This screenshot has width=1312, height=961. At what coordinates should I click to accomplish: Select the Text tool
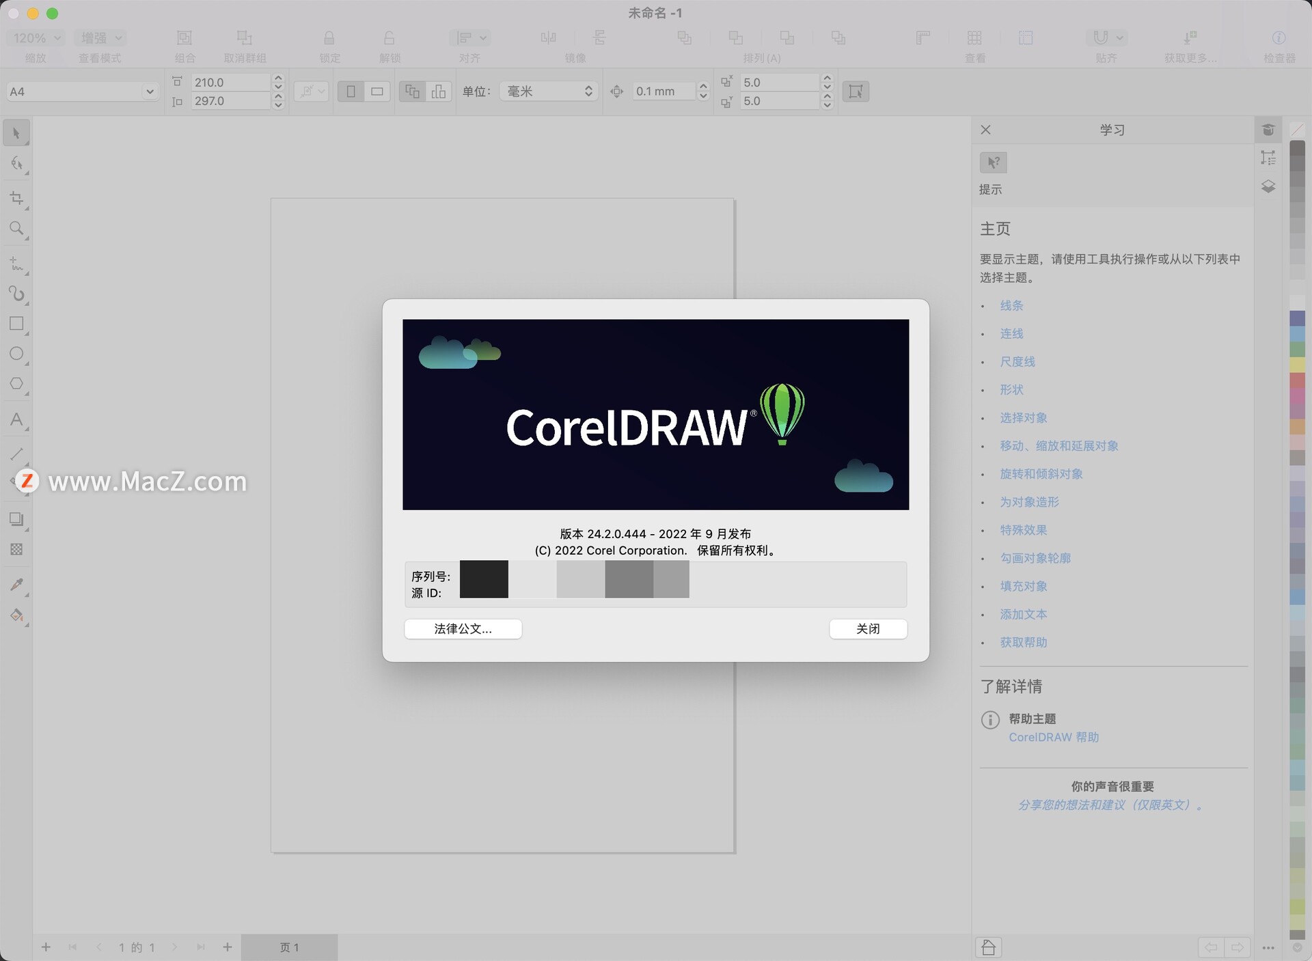[16, 419]
